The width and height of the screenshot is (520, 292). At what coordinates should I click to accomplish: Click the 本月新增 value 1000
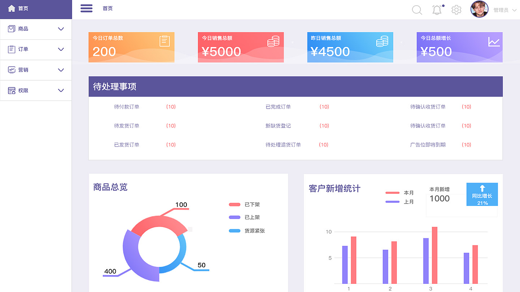click(440, 198)
